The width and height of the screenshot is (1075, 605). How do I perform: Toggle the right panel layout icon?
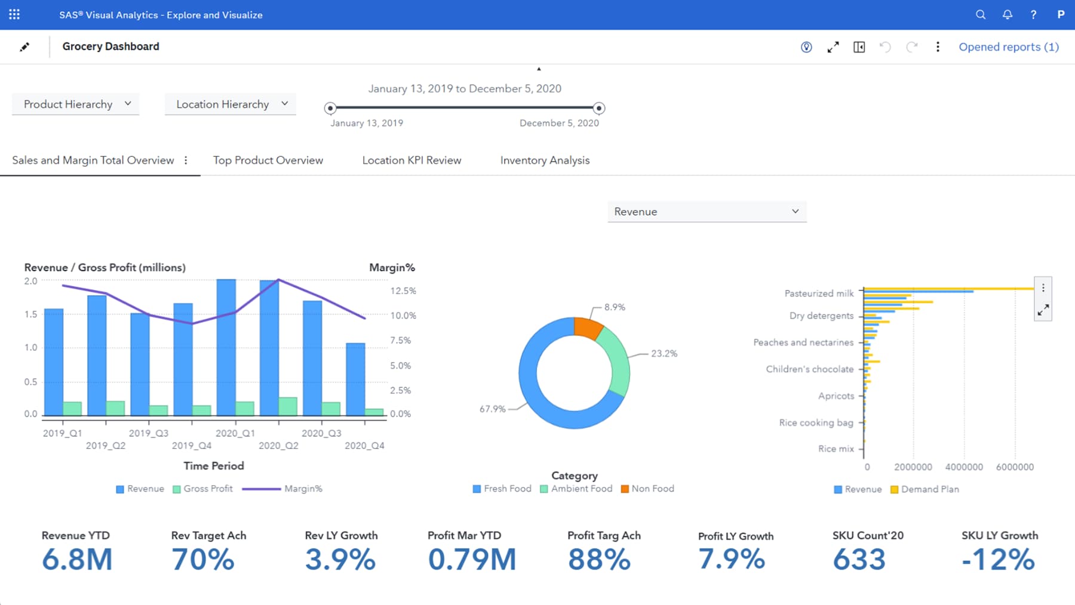tap(859, 47)
